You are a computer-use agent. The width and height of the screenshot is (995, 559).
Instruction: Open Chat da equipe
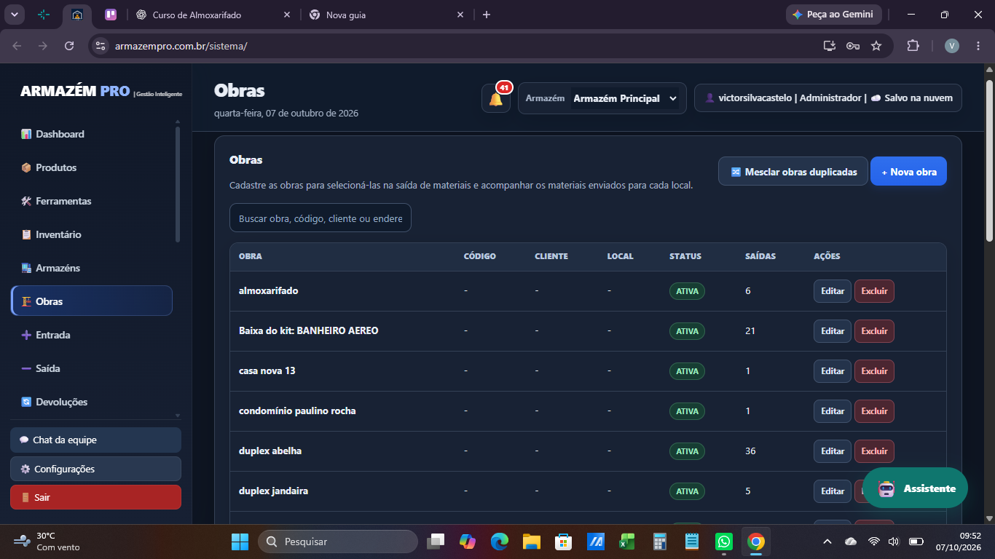[x=95, y=440]
